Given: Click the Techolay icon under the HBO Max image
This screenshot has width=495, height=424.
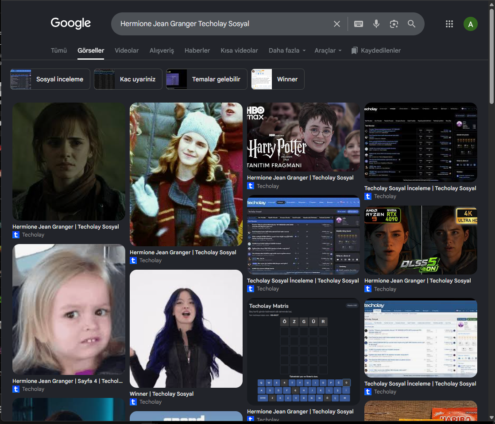Looking at the screenshot, I should coord(251,186).
